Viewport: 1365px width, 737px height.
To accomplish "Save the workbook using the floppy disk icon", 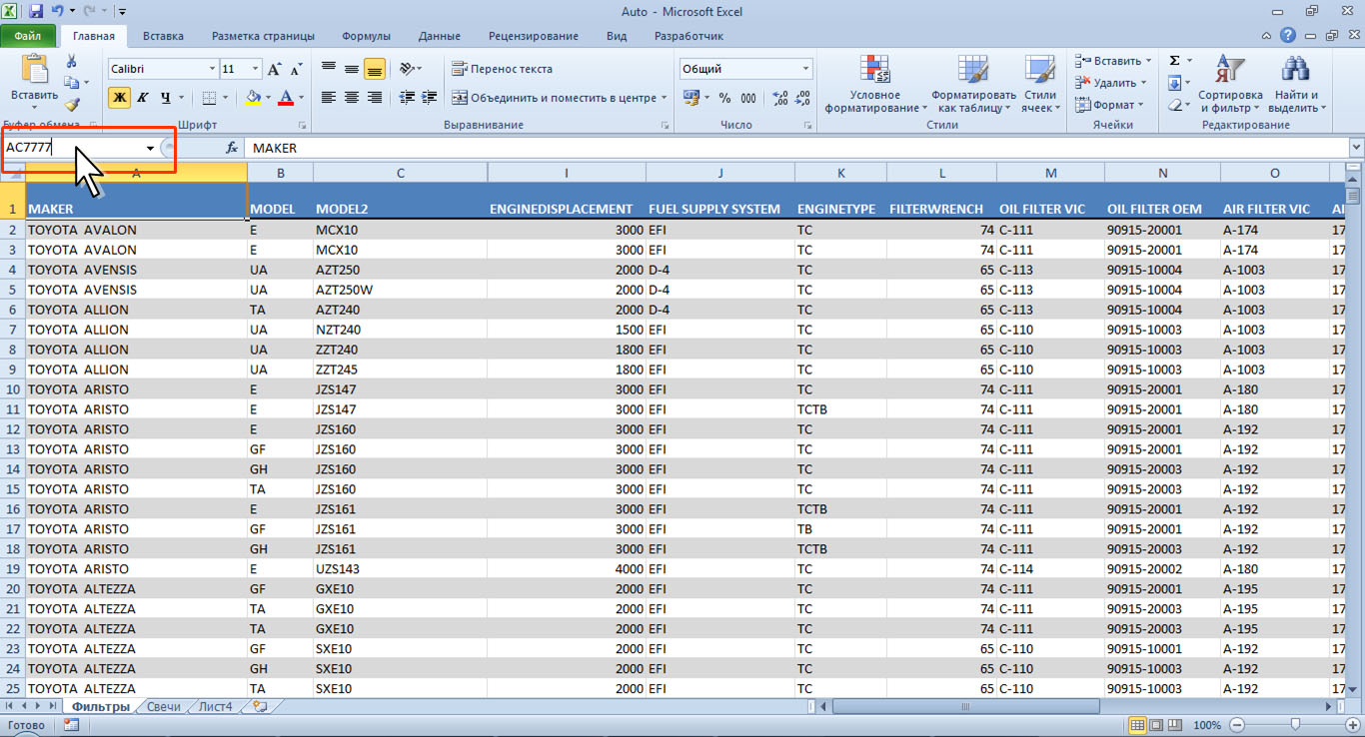I will pos(37,12).
